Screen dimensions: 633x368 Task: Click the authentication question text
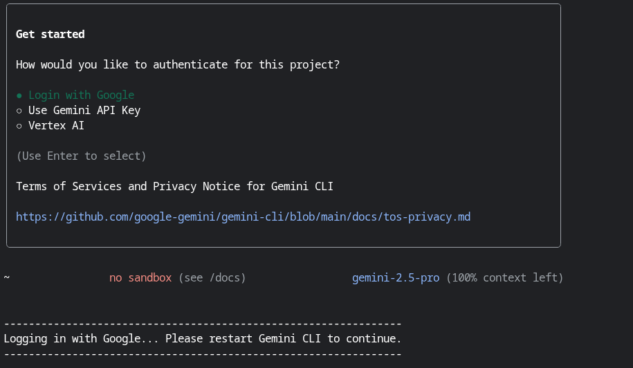(x=178, y=64)
